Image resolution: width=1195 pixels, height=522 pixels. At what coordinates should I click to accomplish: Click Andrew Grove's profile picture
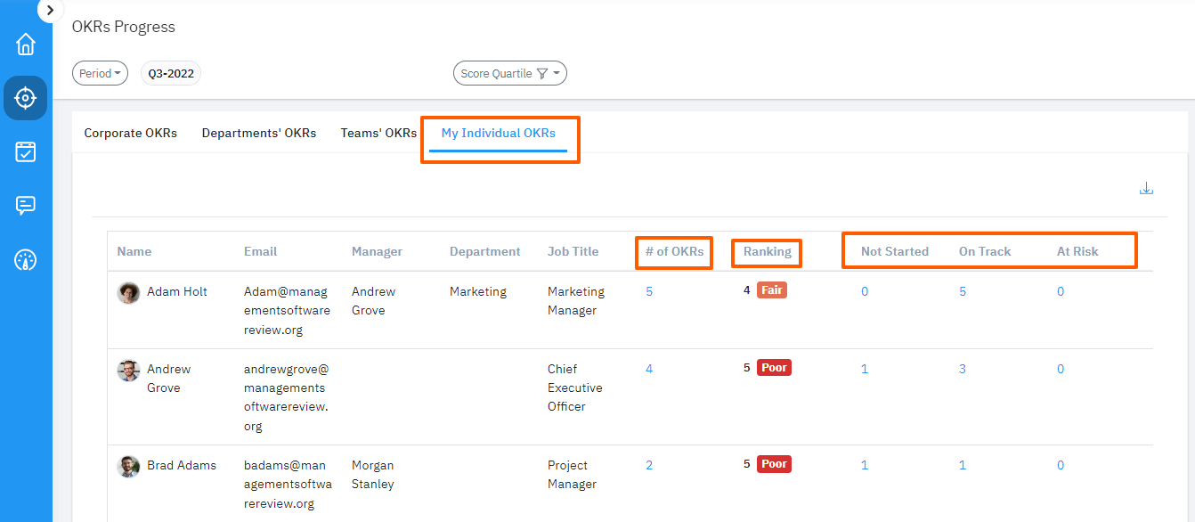pyautogui.click(x=128, y=369)
